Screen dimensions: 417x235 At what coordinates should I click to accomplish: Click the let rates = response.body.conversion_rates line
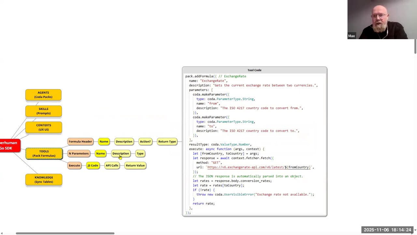point(232,181)
